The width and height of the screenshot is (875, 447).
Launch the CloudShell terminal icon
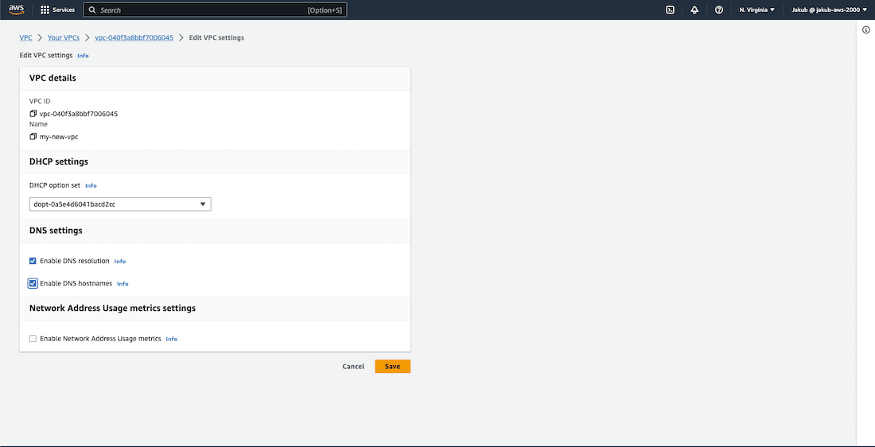tap(671, 10)
